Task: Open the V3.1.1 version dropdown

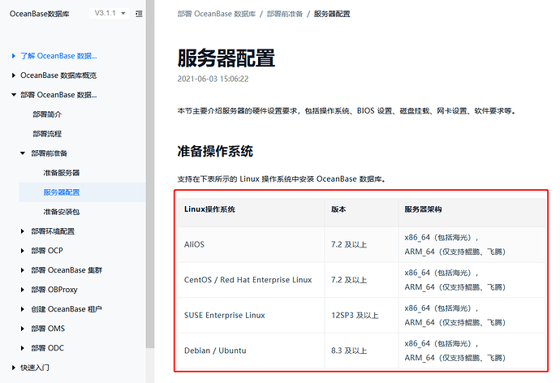Action: pyautogui.click(x=110, y=13)
